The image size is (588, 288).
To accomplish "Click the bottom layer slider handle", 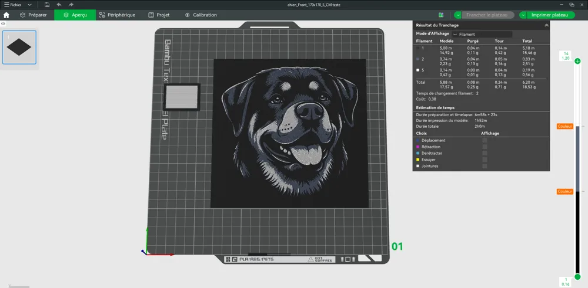I will coord(577,277).
